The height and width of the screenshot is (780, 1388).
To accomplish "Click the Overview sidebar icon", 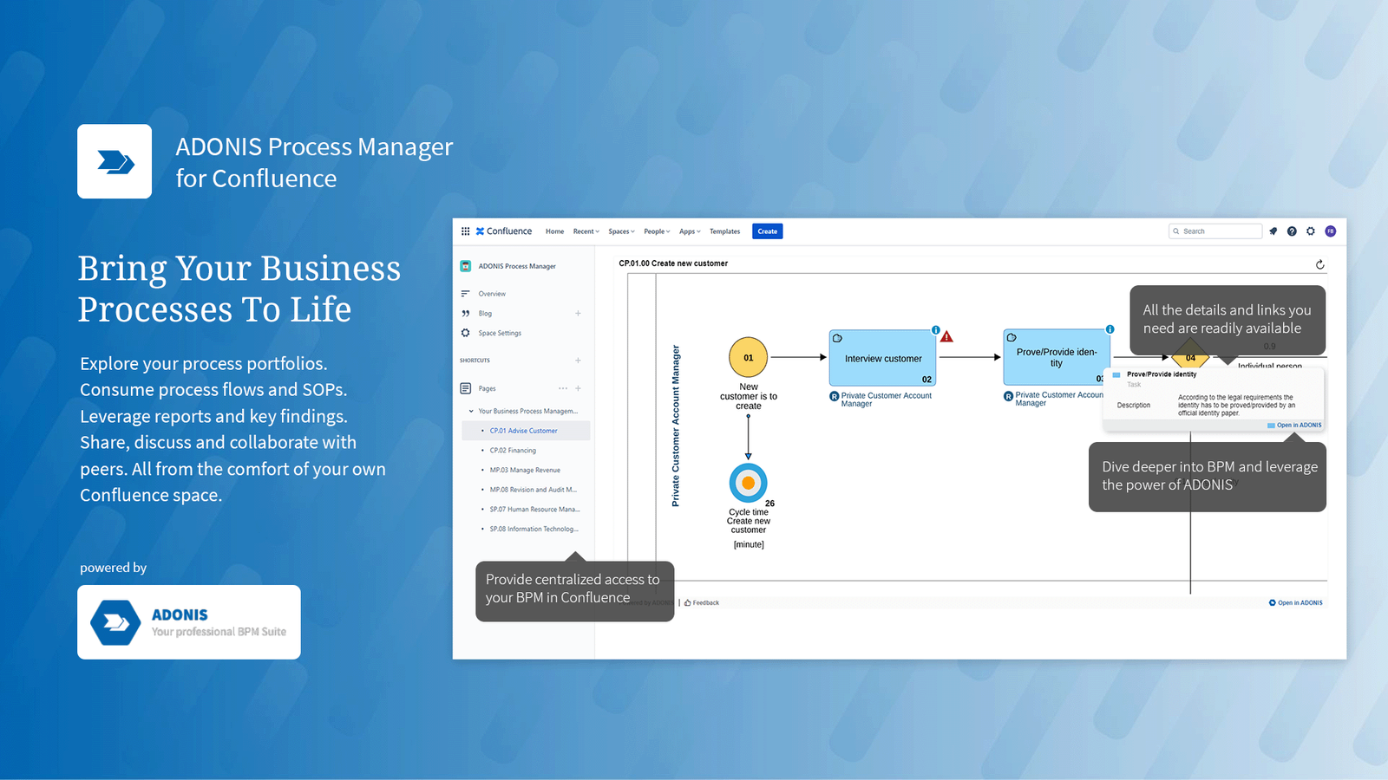I will click(465, 294).
